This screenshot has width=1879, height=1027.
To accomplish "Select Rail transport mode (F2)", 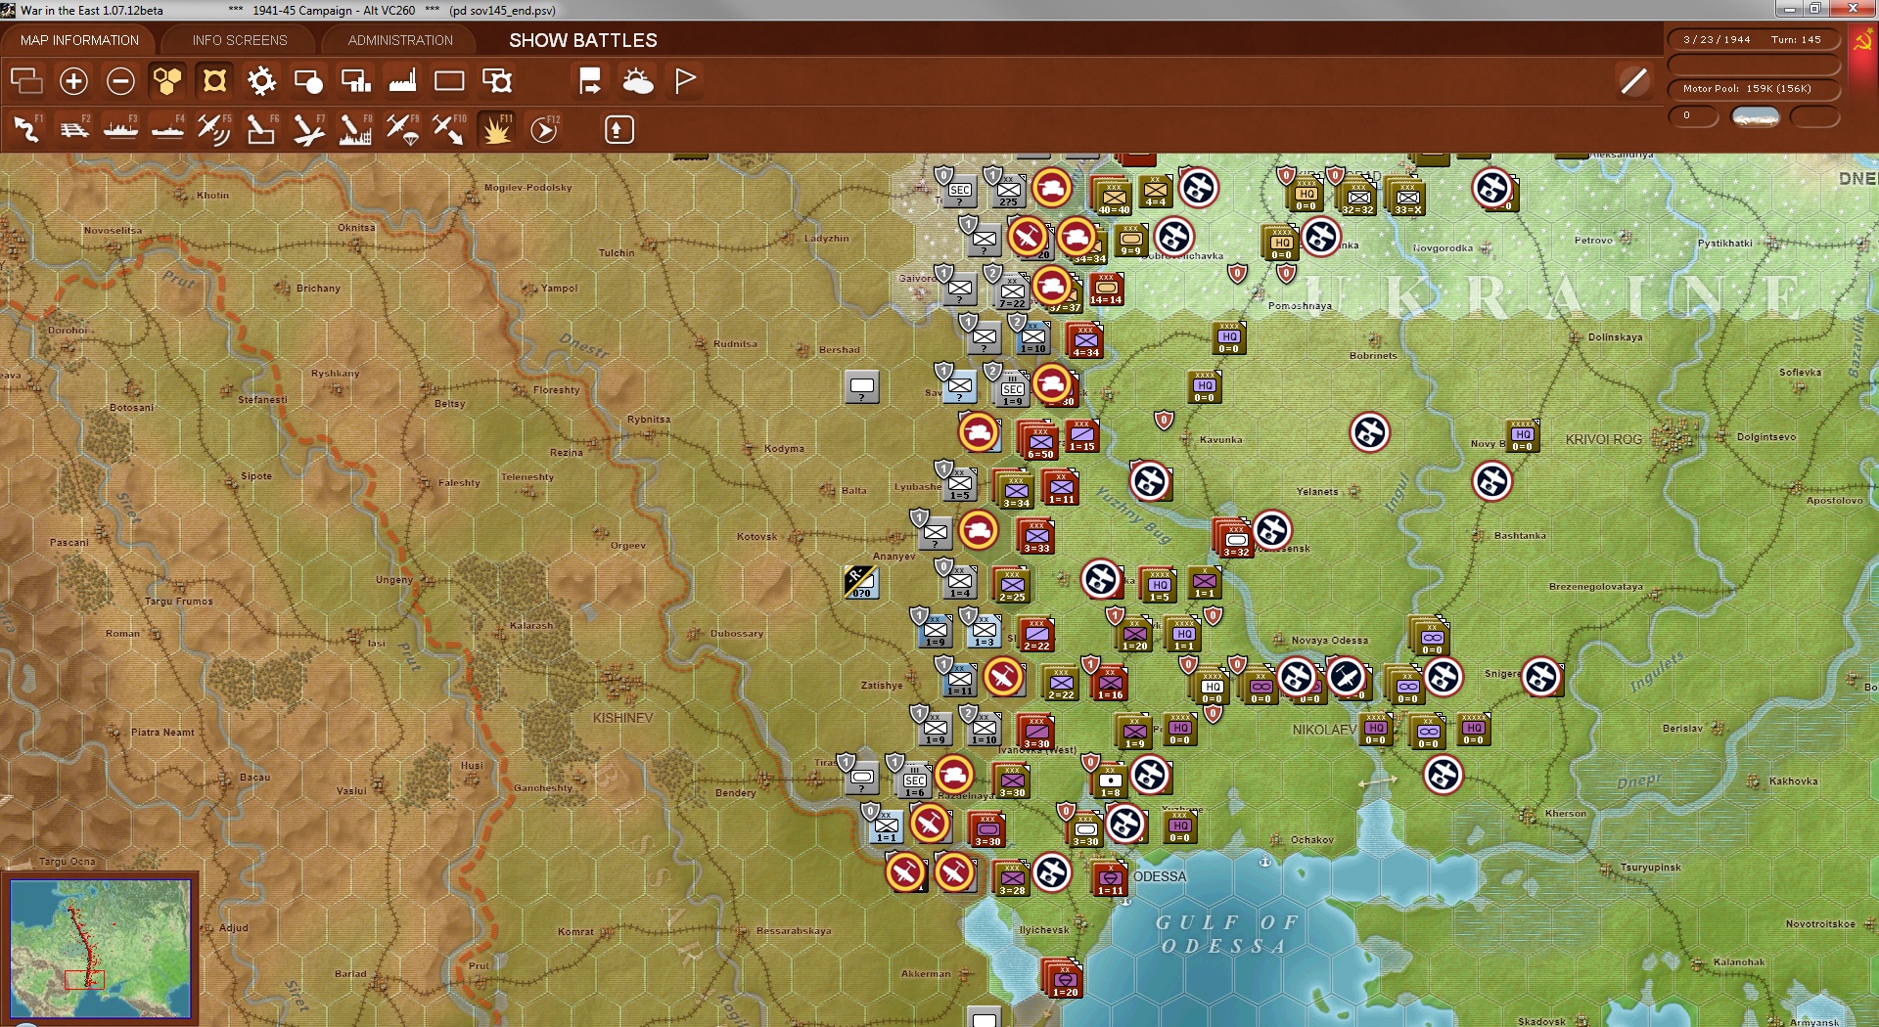I will coord(74,129).
